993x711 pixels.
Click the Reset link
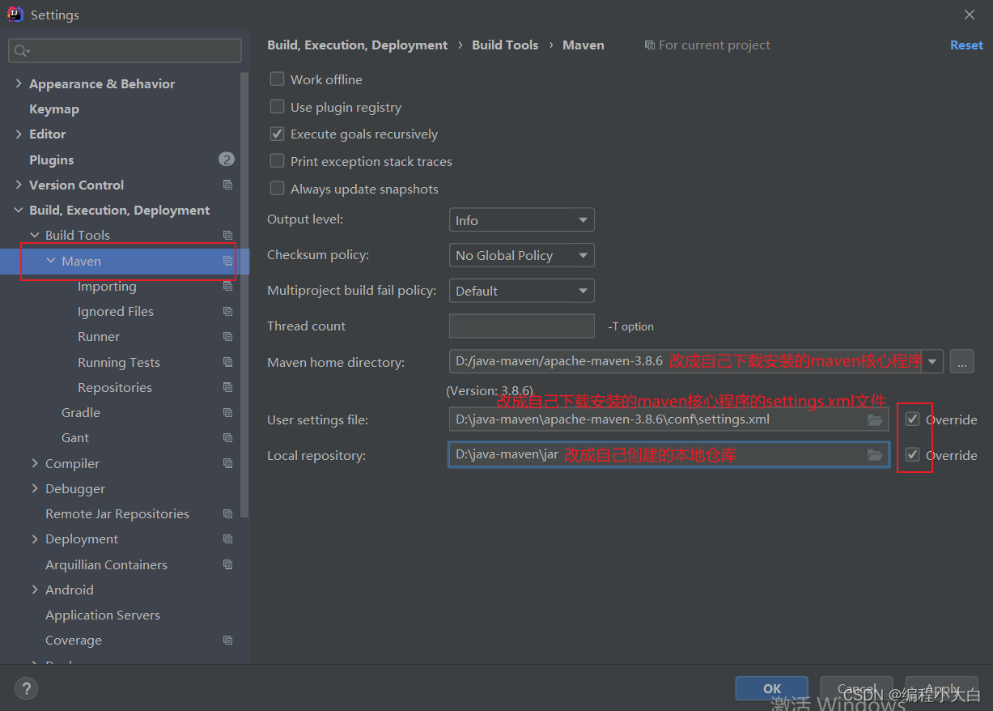(966, 45)
